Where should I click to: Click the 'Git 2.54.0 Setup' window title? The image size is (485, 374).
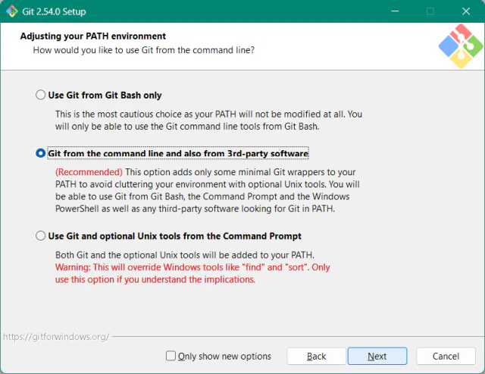pyautogui.click(x=54, y=12)
